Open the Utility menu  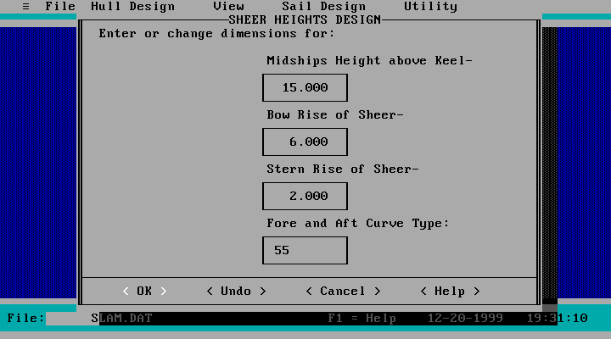(430, 7)
